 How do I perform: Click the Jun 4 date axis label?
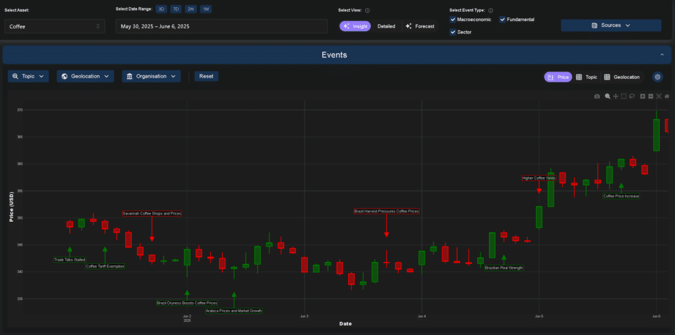coord(421,317)
